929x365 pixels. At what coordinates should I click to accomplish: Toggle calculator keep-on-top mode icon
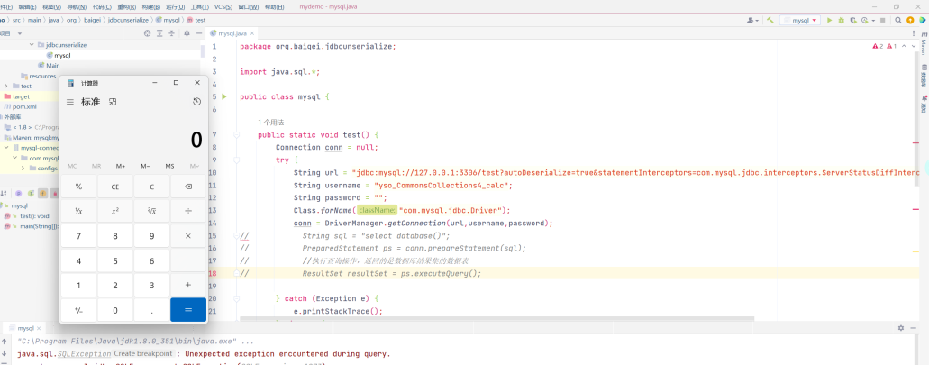click(x=113, y=102)
